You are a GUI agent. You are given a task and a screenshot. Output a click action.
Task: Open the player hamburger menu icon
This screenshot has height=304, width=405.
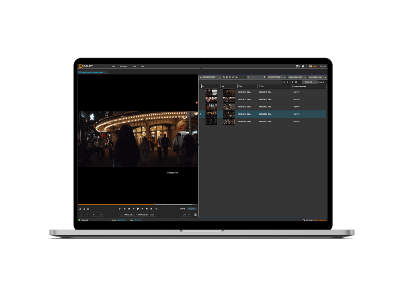(x=196, y=214)
